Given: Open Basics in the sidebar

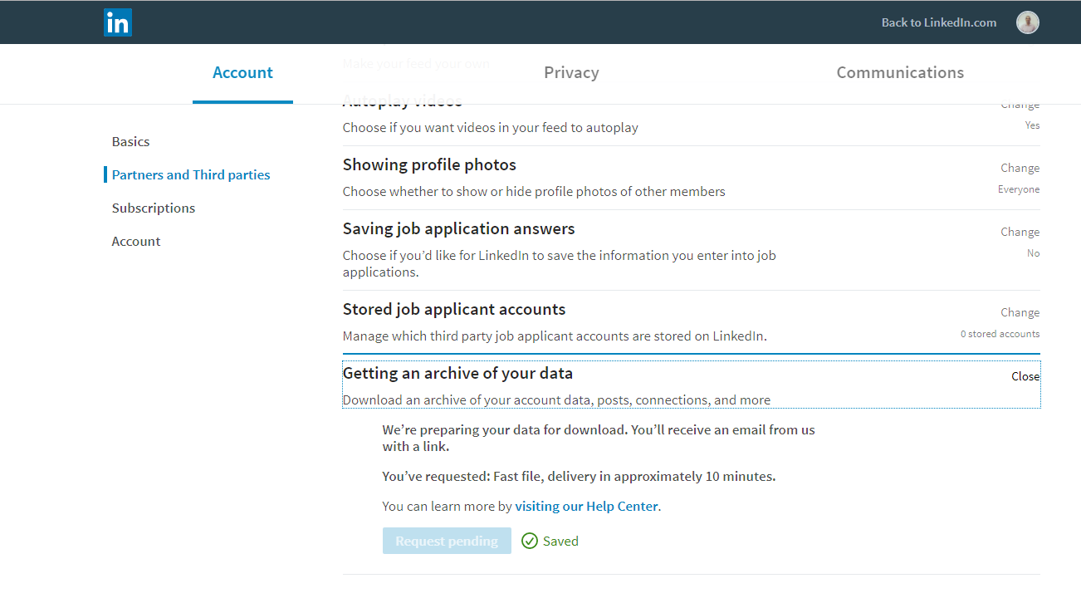Looking at the screenshot, I should [131, 142].
